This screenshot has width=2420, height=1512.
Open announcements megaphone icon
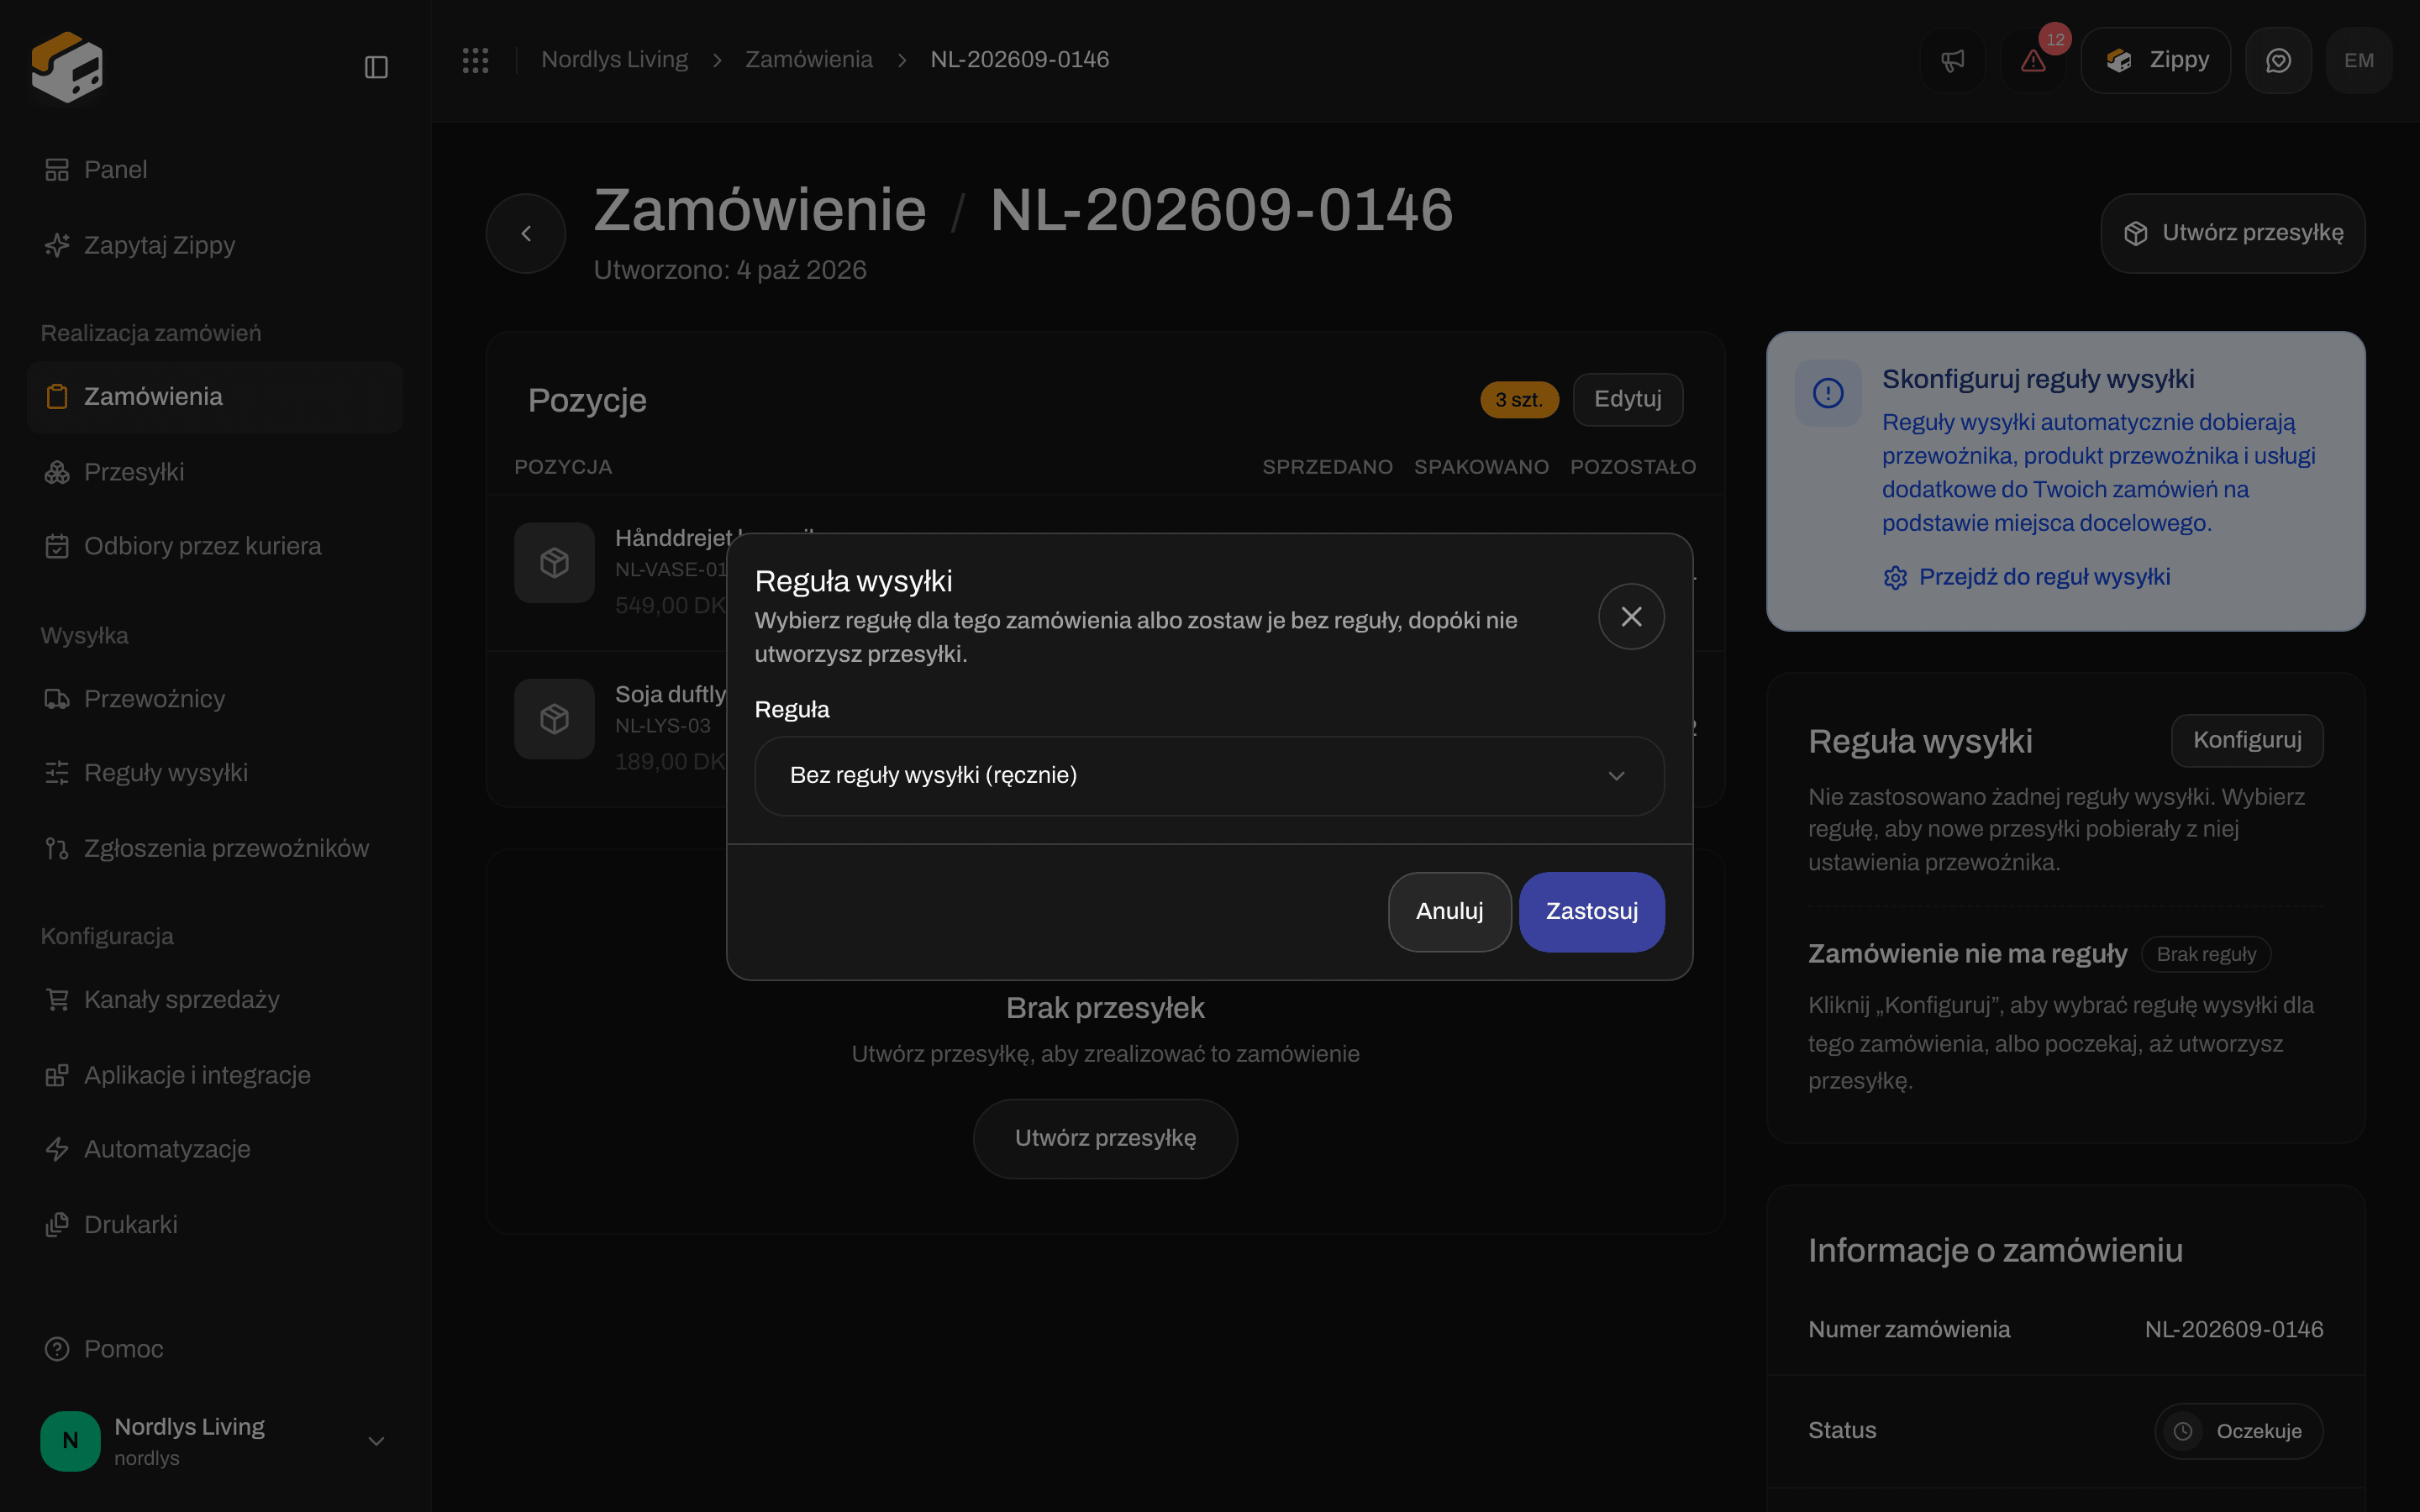(1952, 60)
